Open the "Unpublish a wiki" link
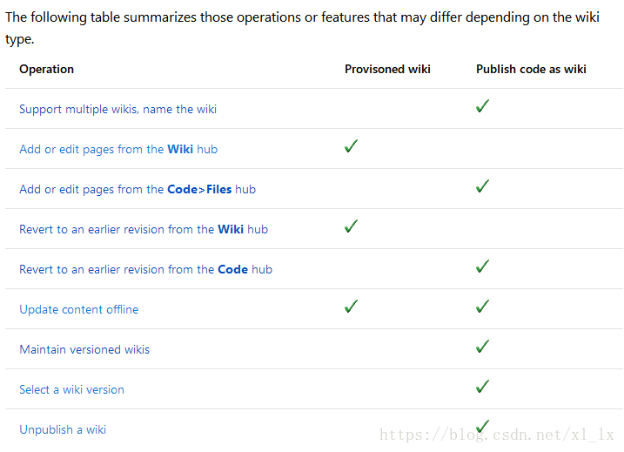This screenshot has height=452, width=624. [x=63, y=429]
